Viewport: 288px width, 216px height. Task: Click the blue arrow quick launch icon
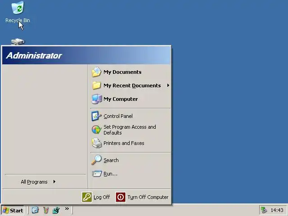35,210
